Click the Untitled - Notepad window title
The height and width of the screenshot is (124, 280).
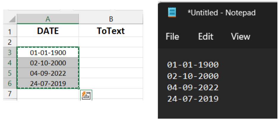[222, 13]
